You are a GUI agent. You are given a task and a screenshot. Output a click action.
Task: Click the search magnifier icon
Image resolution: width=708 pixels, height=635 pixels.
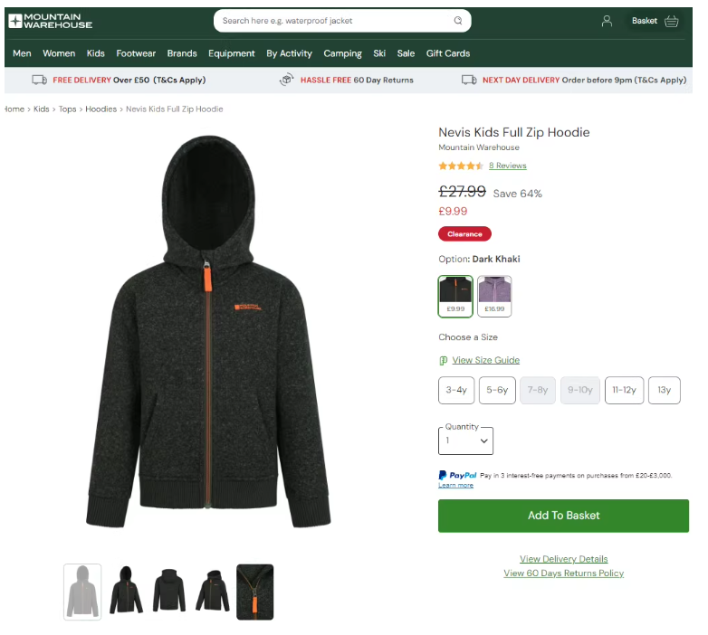[x=458, y=20]
